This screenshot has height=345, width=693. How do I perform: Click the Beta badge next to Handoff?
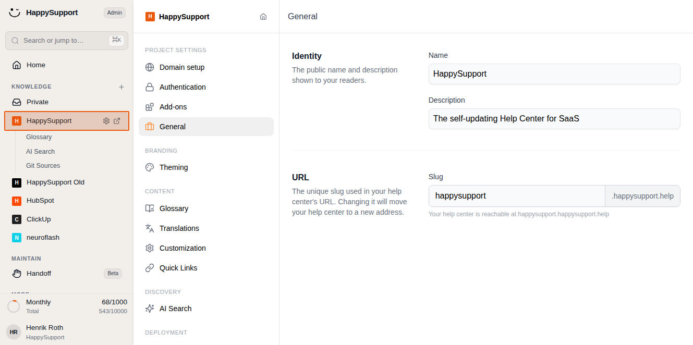coord(113,274)
